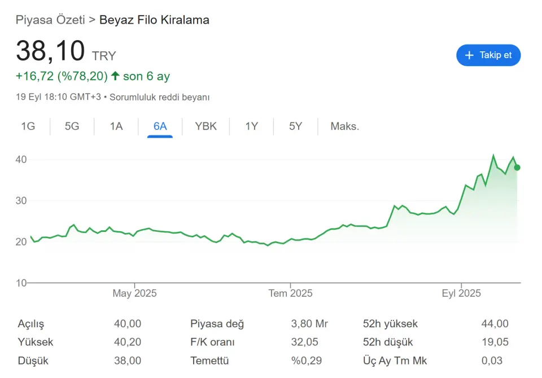Click the Tem 2025 axis marker

point(290,293)
